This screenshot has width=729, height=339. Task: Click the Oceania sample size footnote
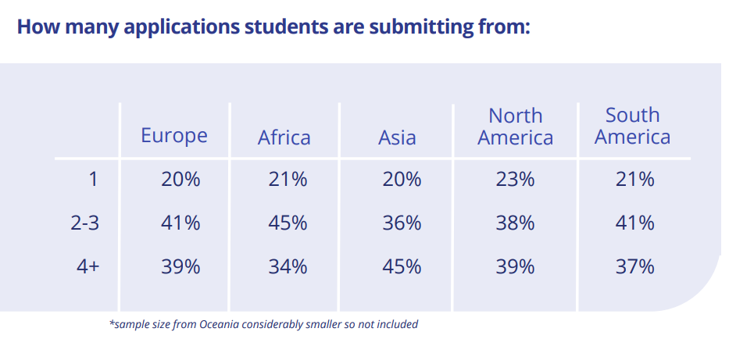[263, 324]
